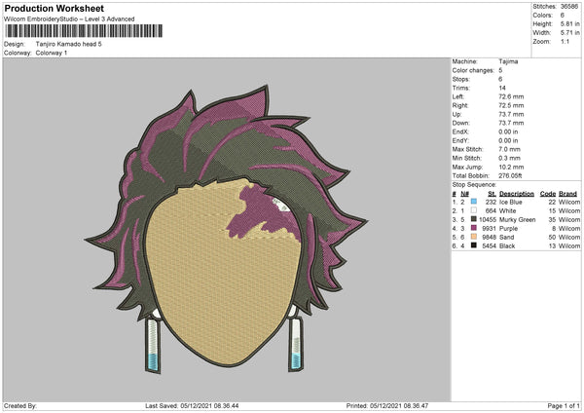This screenshot has width=584, height=413.
Task: Click the "Printed: 05/12/2021" footer text
Action: pos(387,405)
